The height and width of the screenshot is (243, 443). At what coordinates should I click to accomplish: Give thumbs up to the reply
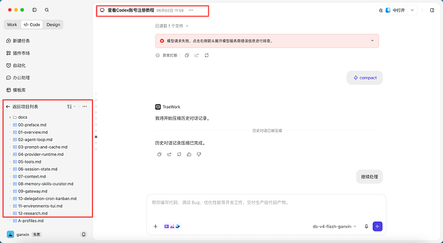tap(189, 155)
